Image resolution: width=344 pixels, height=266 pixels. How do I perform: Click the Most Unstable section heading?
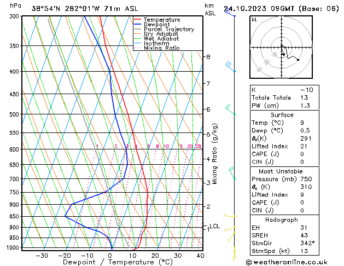pos(281,171)
